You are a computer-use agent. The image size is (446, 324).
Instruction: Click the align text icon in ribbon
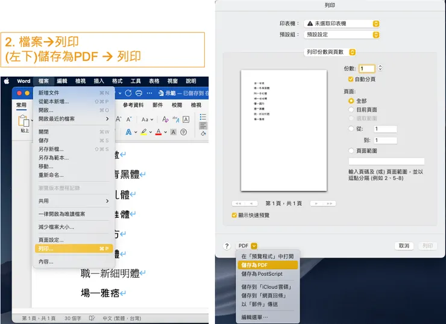pyautogui.click(x=203, y=125)
